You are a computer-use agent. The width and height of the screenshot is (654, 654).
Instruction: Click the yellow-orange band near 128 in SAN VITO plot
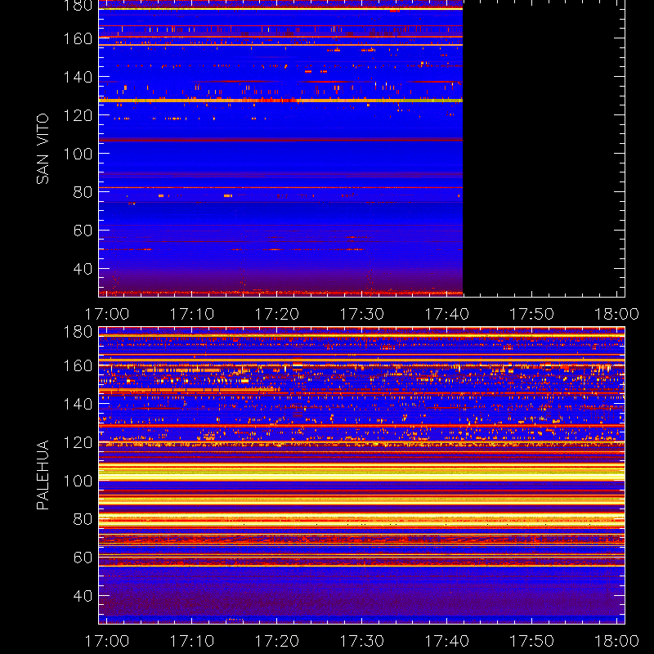coord(280,100)
